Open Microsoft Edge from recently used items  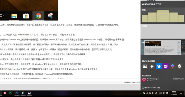[159, 66]
